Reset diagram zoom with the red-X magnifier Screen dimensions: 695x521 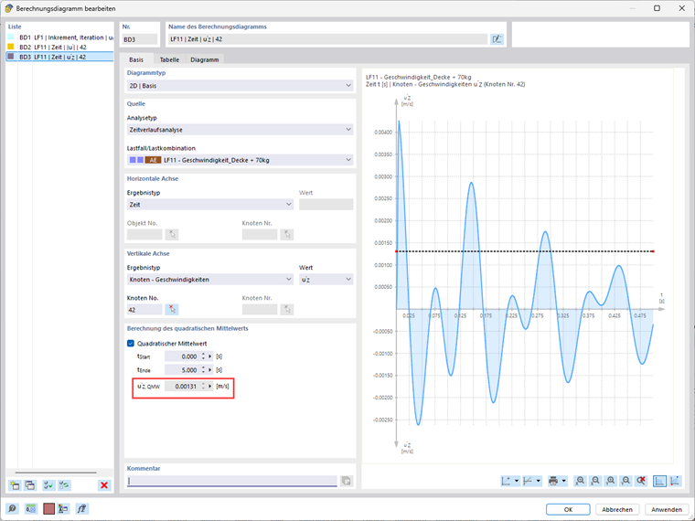641,481
